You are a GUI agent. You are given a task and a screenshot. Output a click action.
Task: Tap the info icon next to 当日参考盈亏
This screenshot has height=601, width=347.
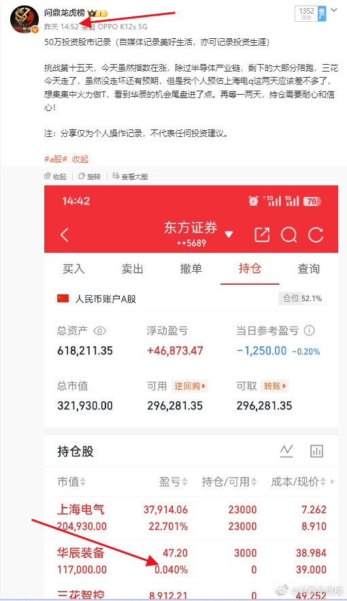pos(309,330)
